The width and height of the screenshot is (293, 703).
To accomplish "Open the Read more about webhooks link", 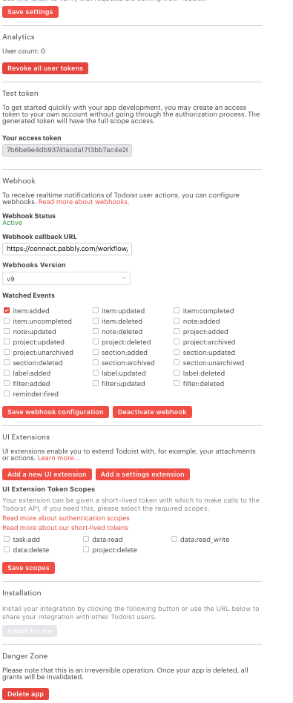I will click(x=83, y=202).
